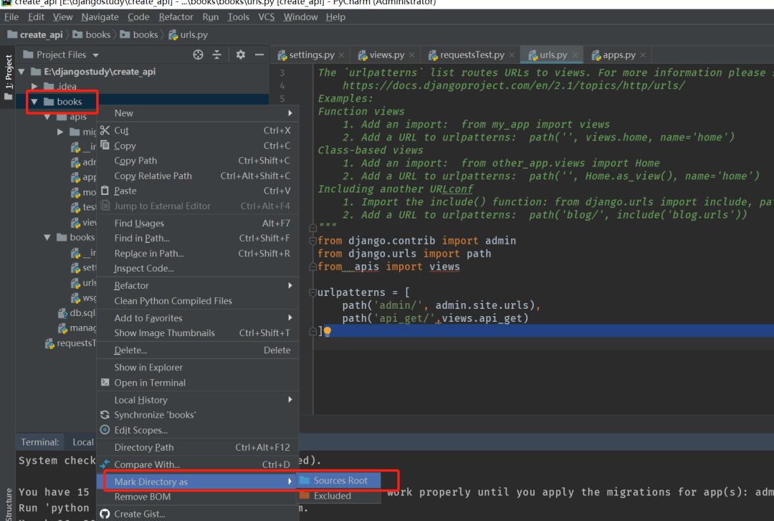The height and width of the screenshot is (521, 774).
Task: Select Clean Python Compiled Files
Action: point(198,301)
